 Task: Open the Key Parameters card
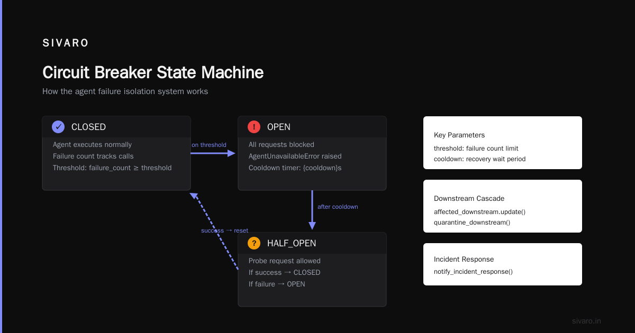click(503, 143)
